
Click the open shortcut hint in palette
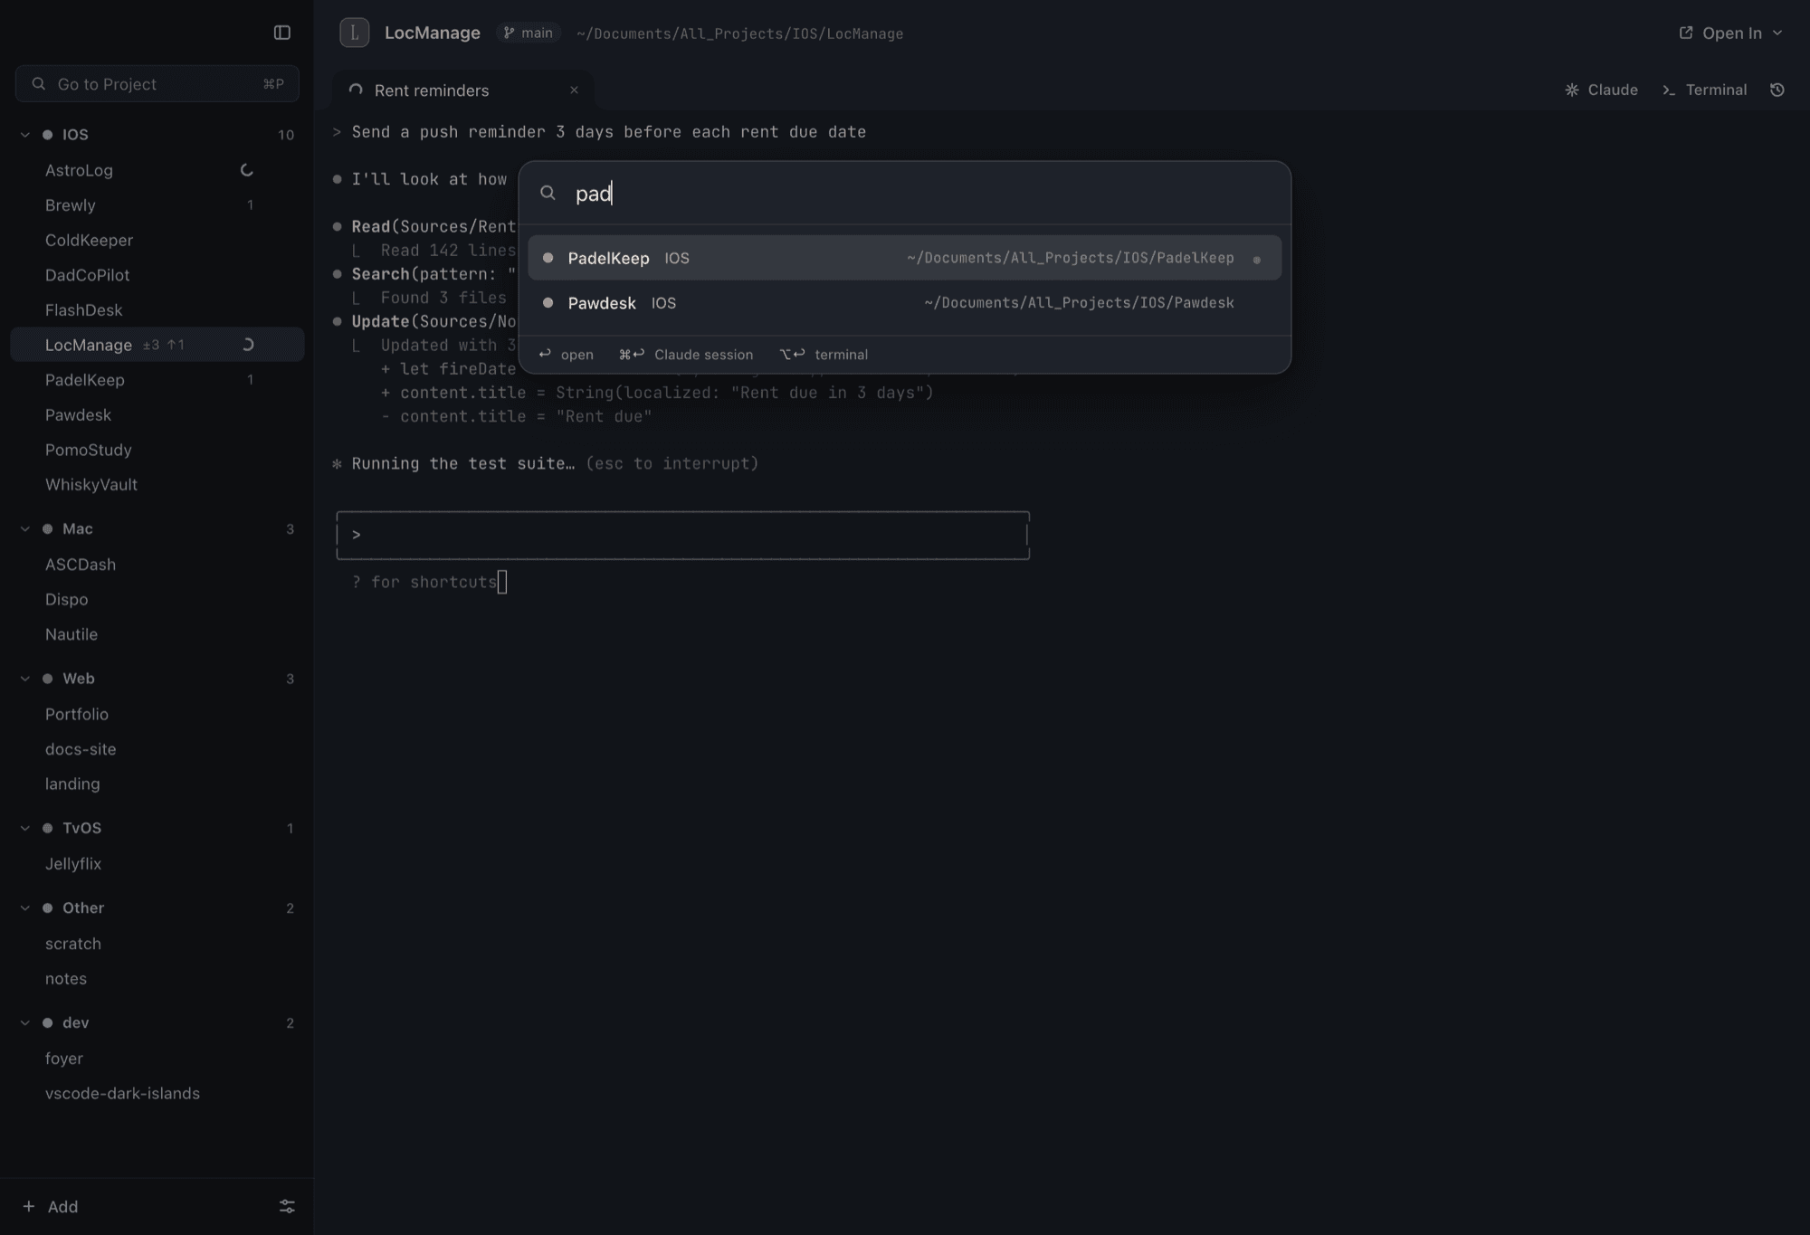coord(566,354)
